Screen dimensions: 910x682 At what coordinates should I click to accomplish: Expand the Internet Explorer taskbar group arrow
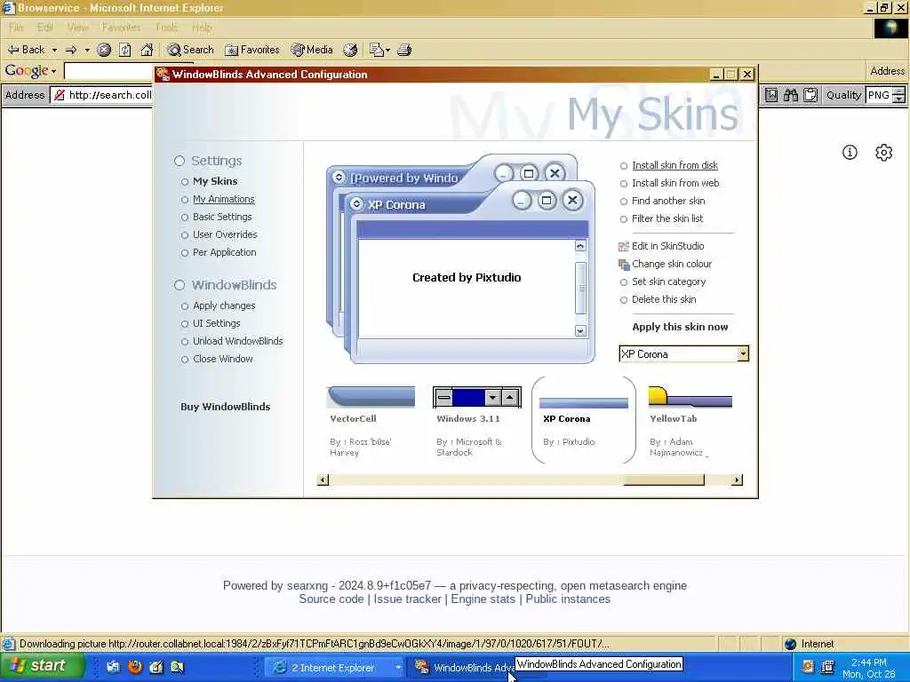(398, 668)
